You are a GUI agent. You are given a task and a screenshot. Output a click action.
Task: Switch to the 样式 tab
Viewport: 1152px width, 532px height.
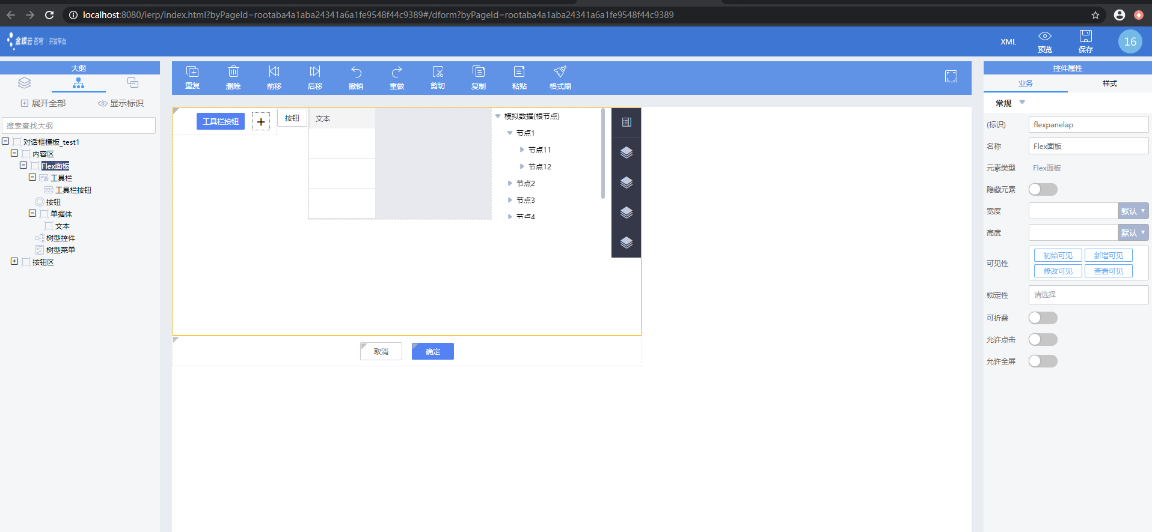click(1109, 83)
